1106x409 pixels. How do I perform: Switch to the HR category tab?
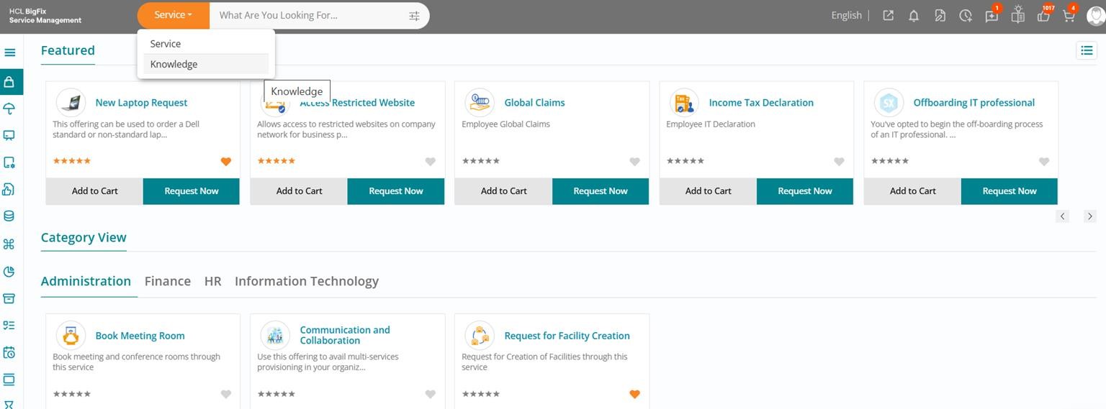coord(212,281)
